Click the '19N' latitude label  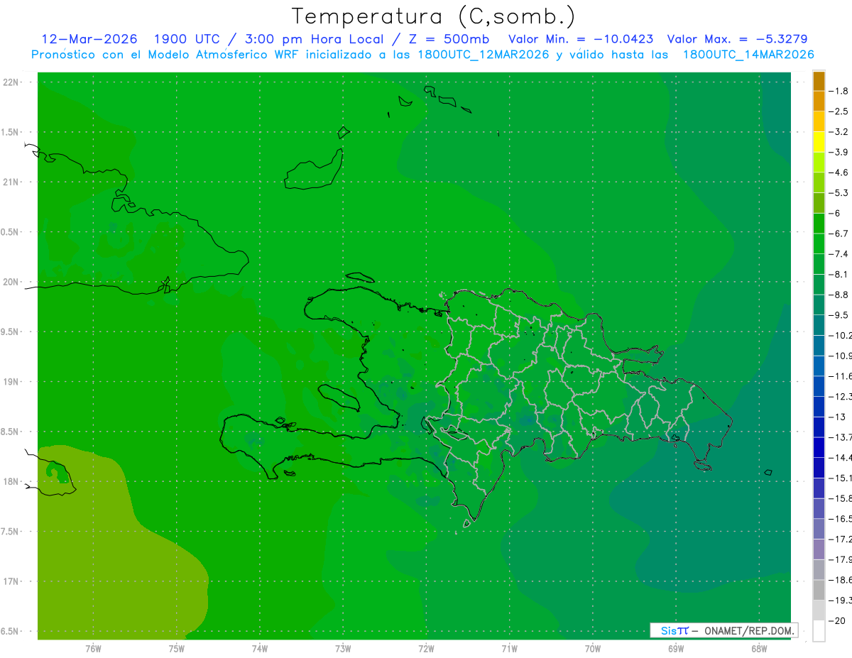coord(10,382)
